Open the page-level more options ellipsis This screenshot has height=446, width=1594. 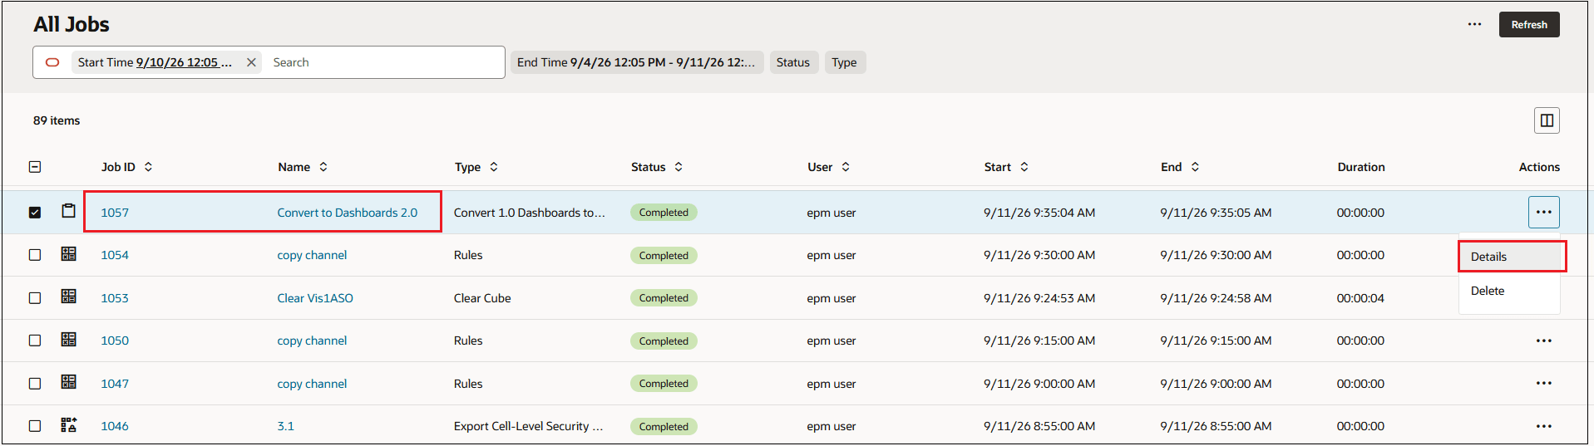pyautogui.click(x=1474, y=25)
